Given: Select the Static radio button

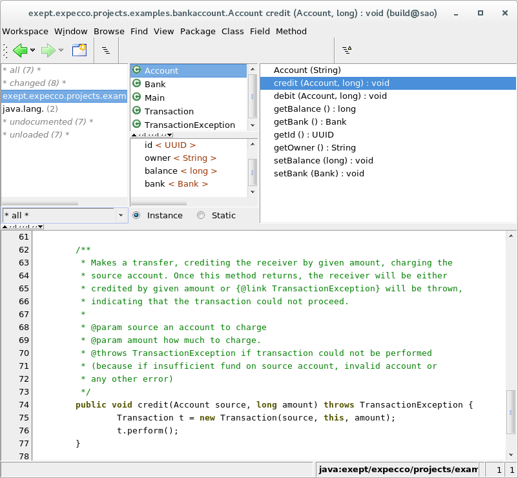Looking at the screenshot, I should 201,215.
